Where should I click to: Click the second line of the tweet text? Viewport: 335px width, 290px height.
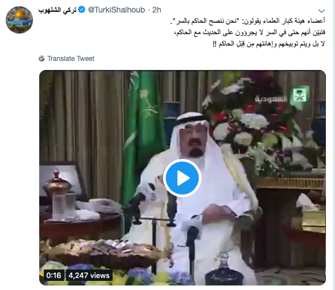point(249,32)
